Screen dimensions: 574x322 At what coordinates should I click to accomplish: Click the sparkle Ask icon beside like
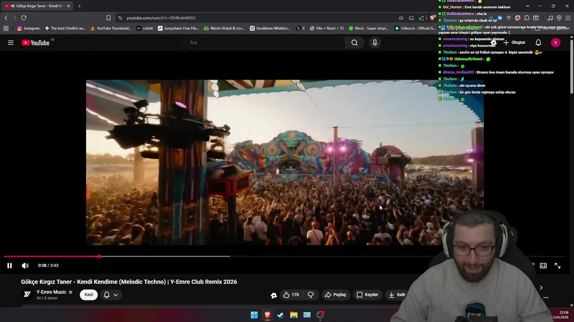tap(274, 295)
